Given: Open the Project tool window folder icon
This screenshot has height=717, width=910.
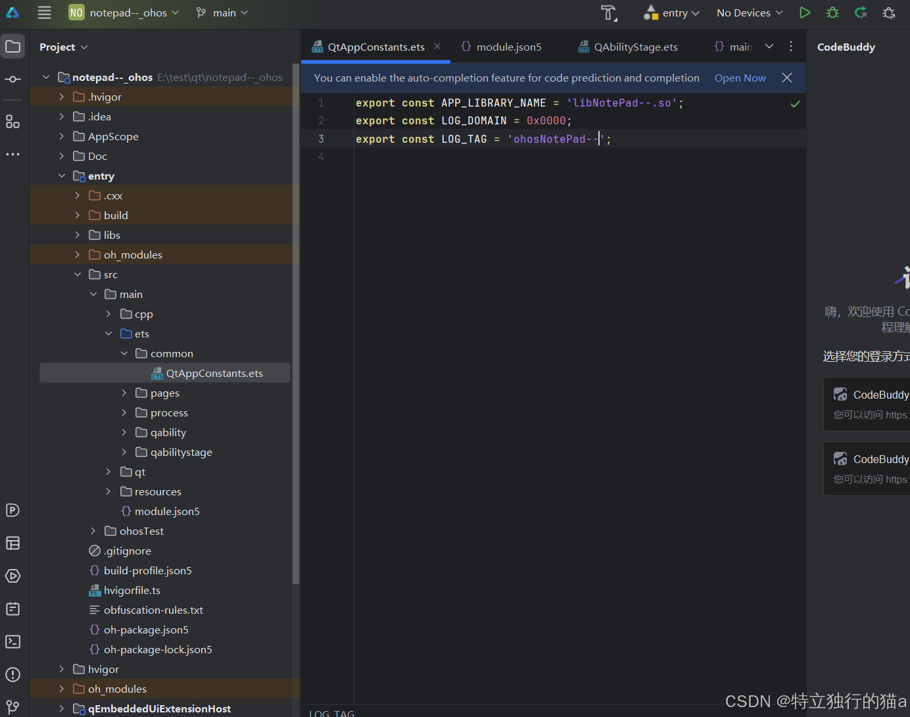Looking at the screenshot, I should [12, 47].
